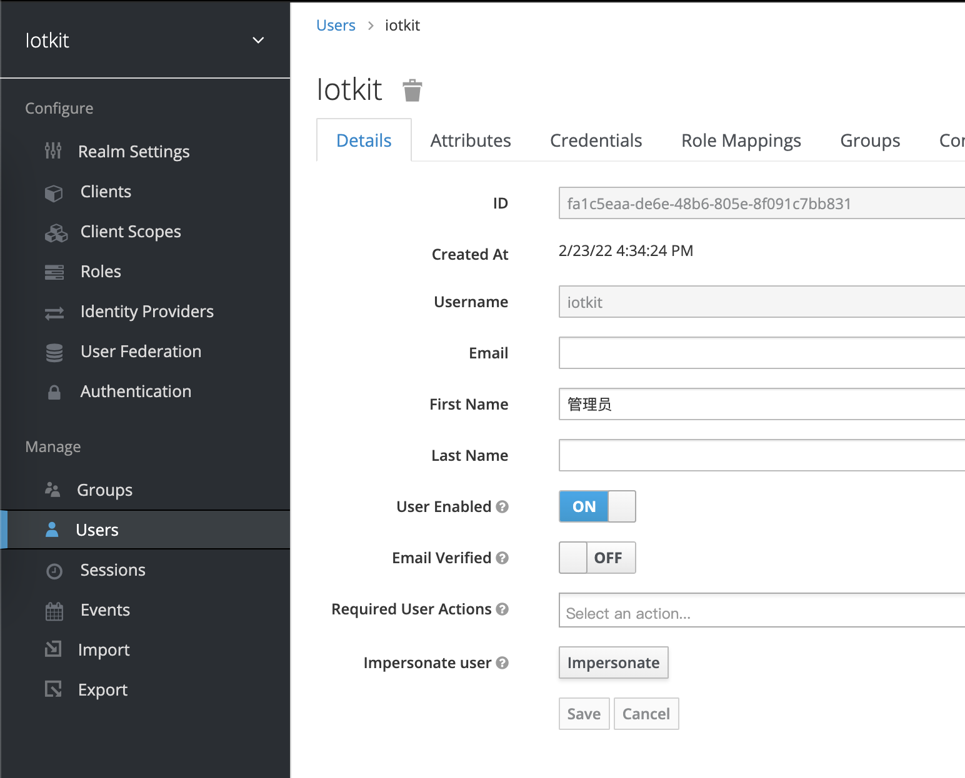965x778 pixels.
Task: Click the read-only ID field
Action: (762, 203)
